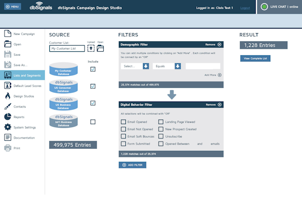Click the View Complete List button
Screen dimensions: 302x199
coord(255,58)
